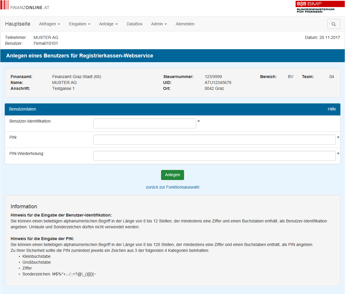Follow the zurück zur Funktionsauswahl link
This screenshot has height=294, width=346.
click(x=173, y=187)
